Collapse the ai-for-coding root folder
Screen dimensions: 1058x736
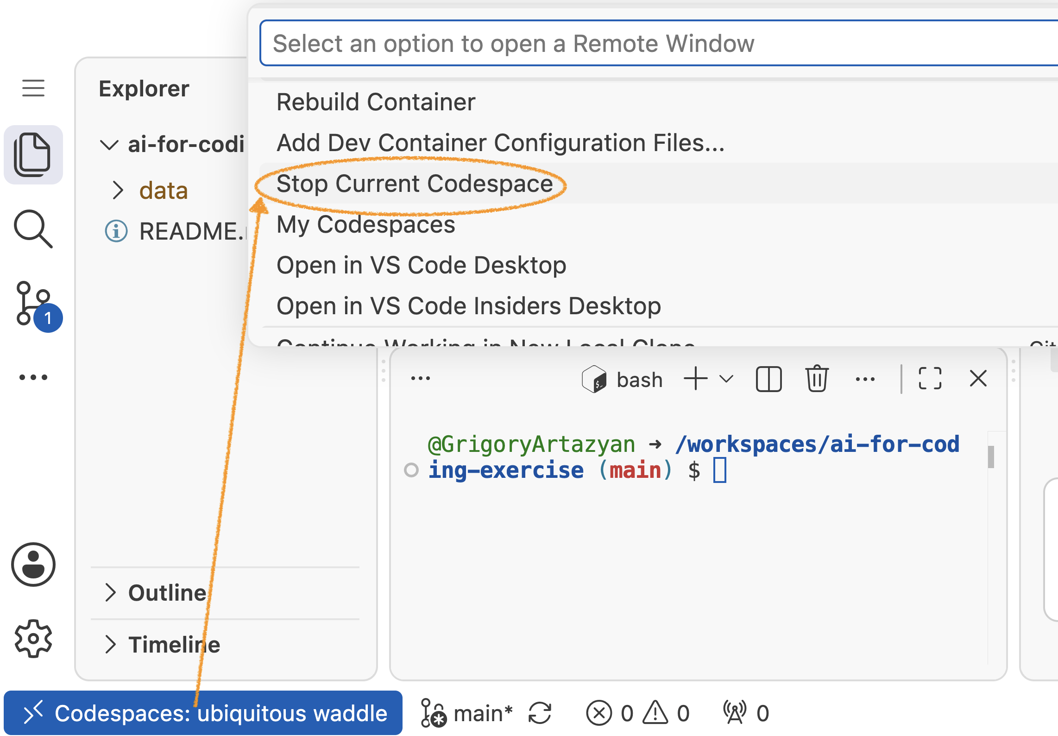109,145
